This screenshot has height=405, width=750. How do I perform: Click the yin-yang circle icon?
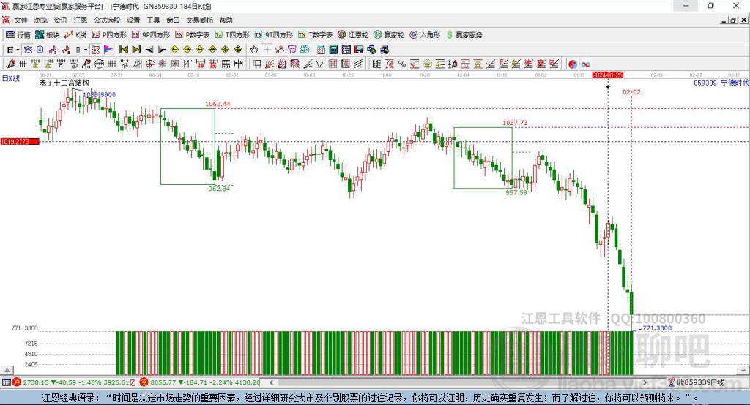point(573,64)
